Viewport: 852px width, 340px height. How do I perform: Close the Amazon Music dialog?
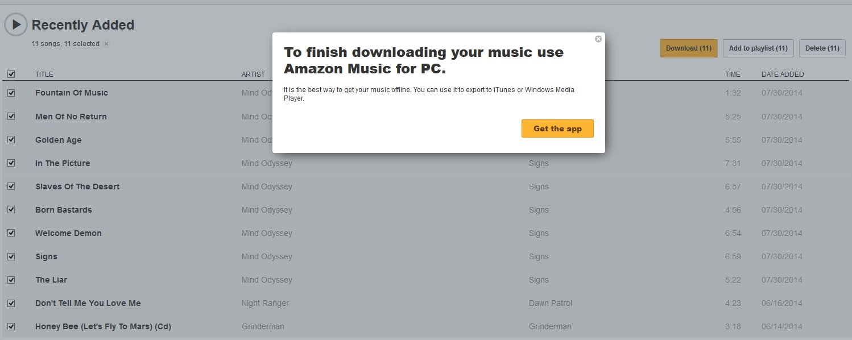598,39
